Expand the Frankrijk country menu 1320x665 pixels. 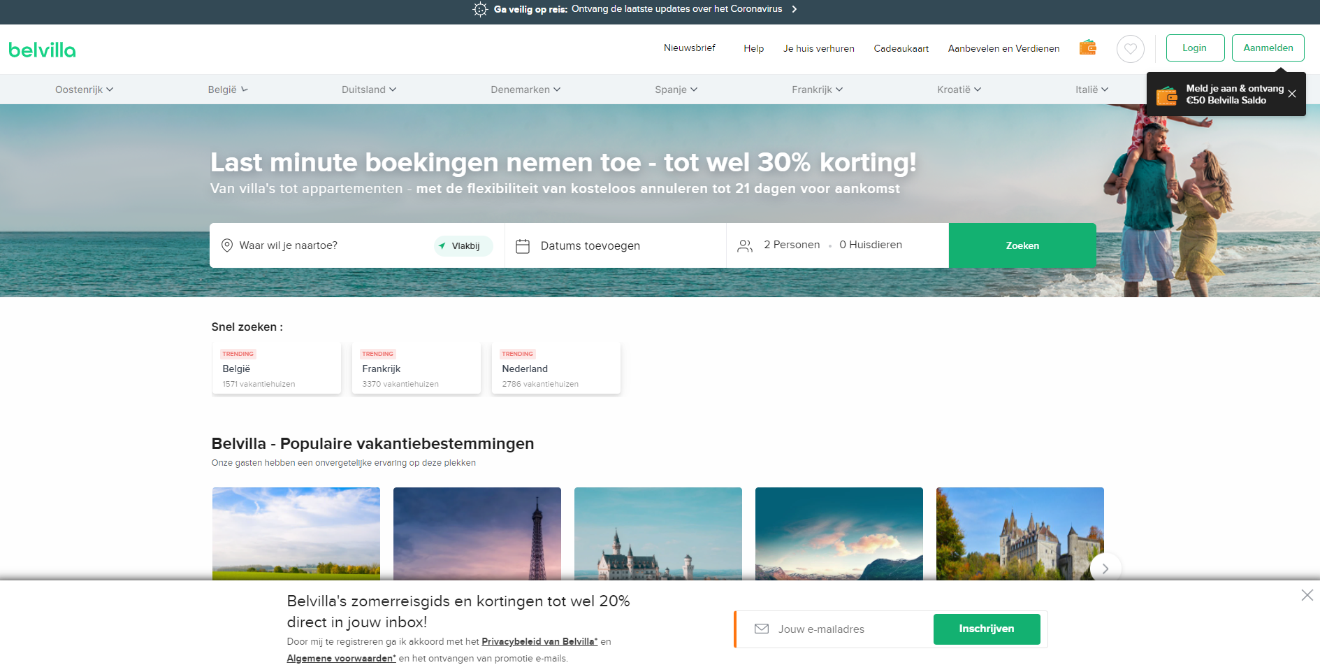coord(817,90)
